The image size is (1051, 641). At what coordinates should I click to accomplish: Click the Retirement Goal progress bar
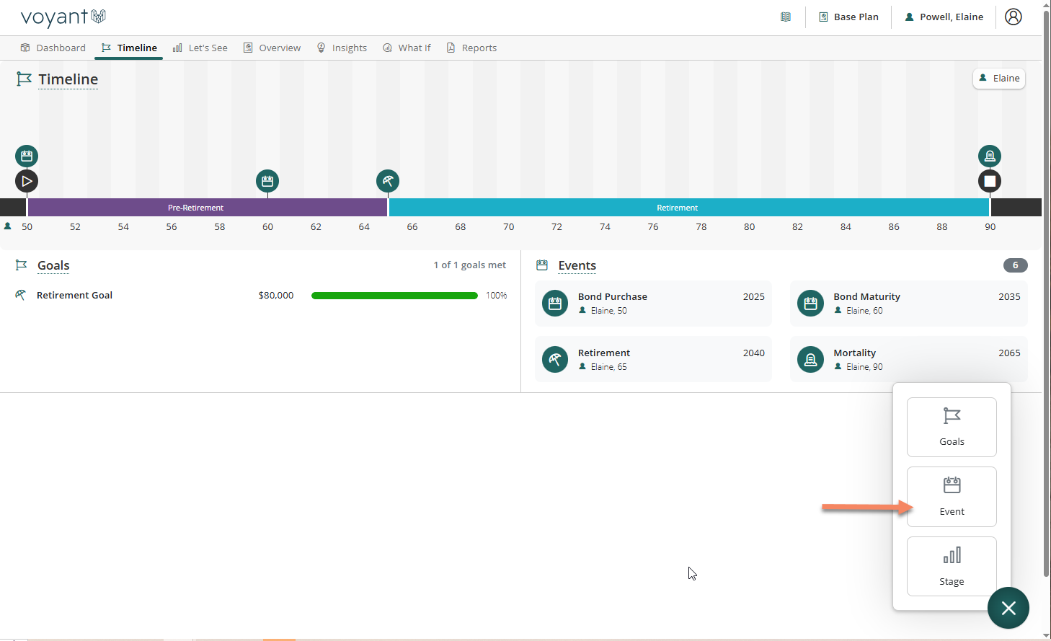pyautogui.click(x=394, y=296)
